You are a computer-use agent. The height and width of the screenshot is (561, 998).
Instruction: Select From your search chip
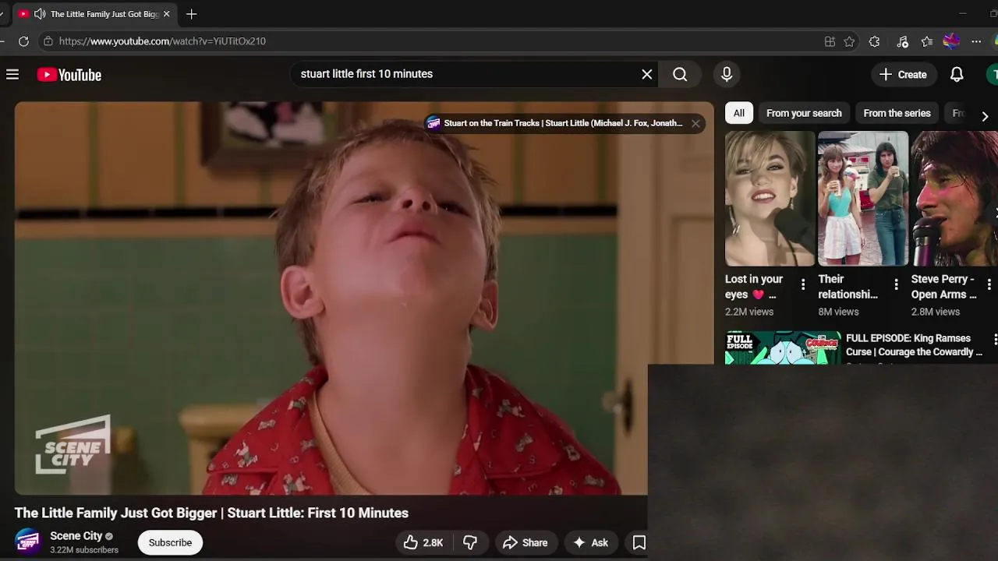click(x=804, y=113)
